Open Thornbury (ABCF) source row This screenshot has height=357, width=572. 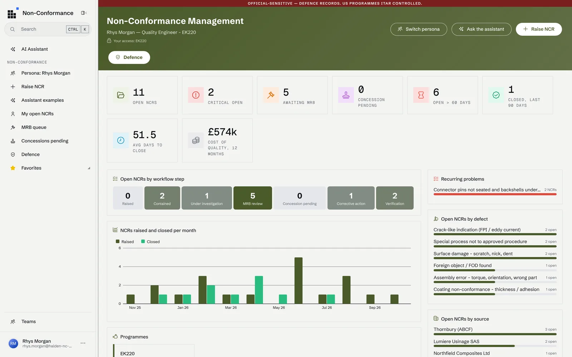point(495,331)
